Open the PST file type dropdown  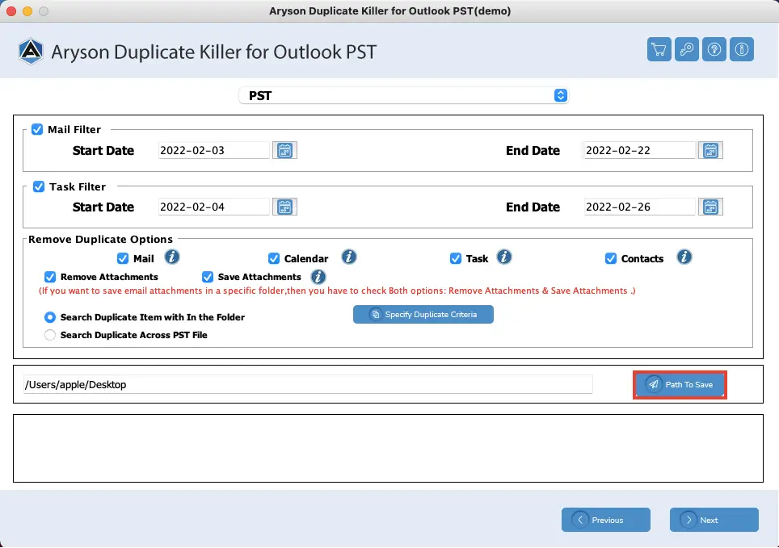pyautogui.click(x=404, y=96)
